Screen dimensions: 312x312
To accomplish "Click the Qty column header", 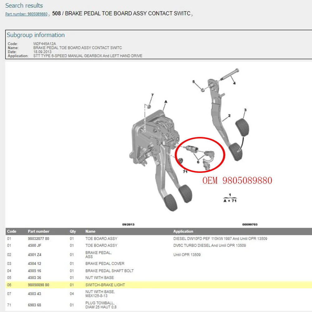I will click(x=73, y=232).
